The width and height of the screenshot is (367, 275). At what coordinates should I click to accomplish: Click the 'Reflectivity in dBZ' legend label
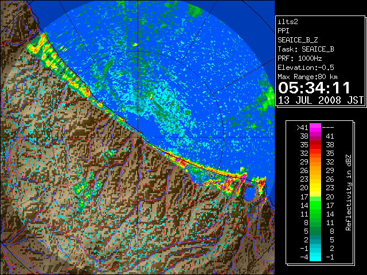point(349,192)
